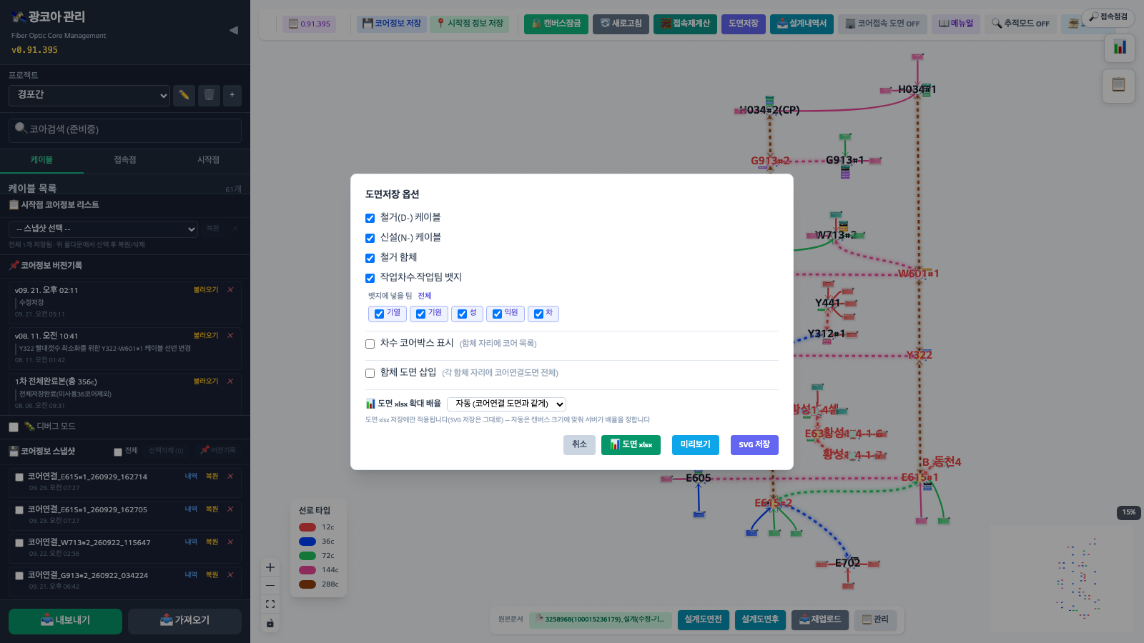The width and height of the screenshot is (1144, 643).
Task: Uncheck 신설(N-) 케이블 checkbox
Action: [x=370, y=238]
